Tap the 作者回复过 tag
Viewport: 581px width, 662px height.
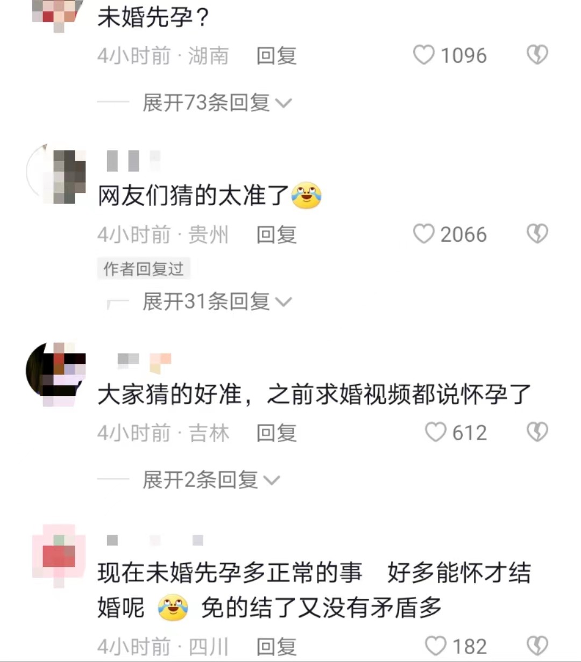tap(144, 268)
